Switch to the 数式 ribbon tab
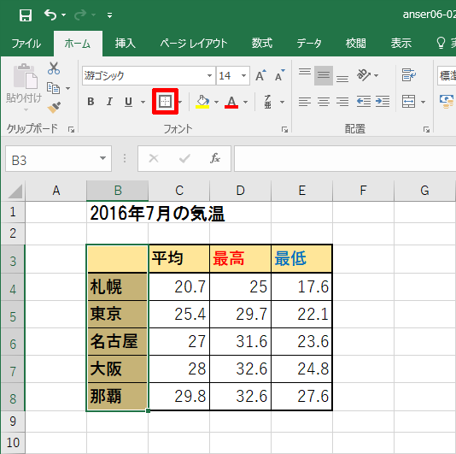This screenshot has width=456, height=454. coord(262,44)
